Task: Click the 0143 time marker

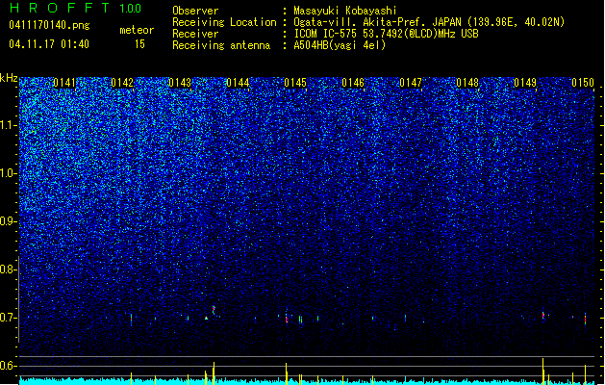Action: (x=180, y=83)
